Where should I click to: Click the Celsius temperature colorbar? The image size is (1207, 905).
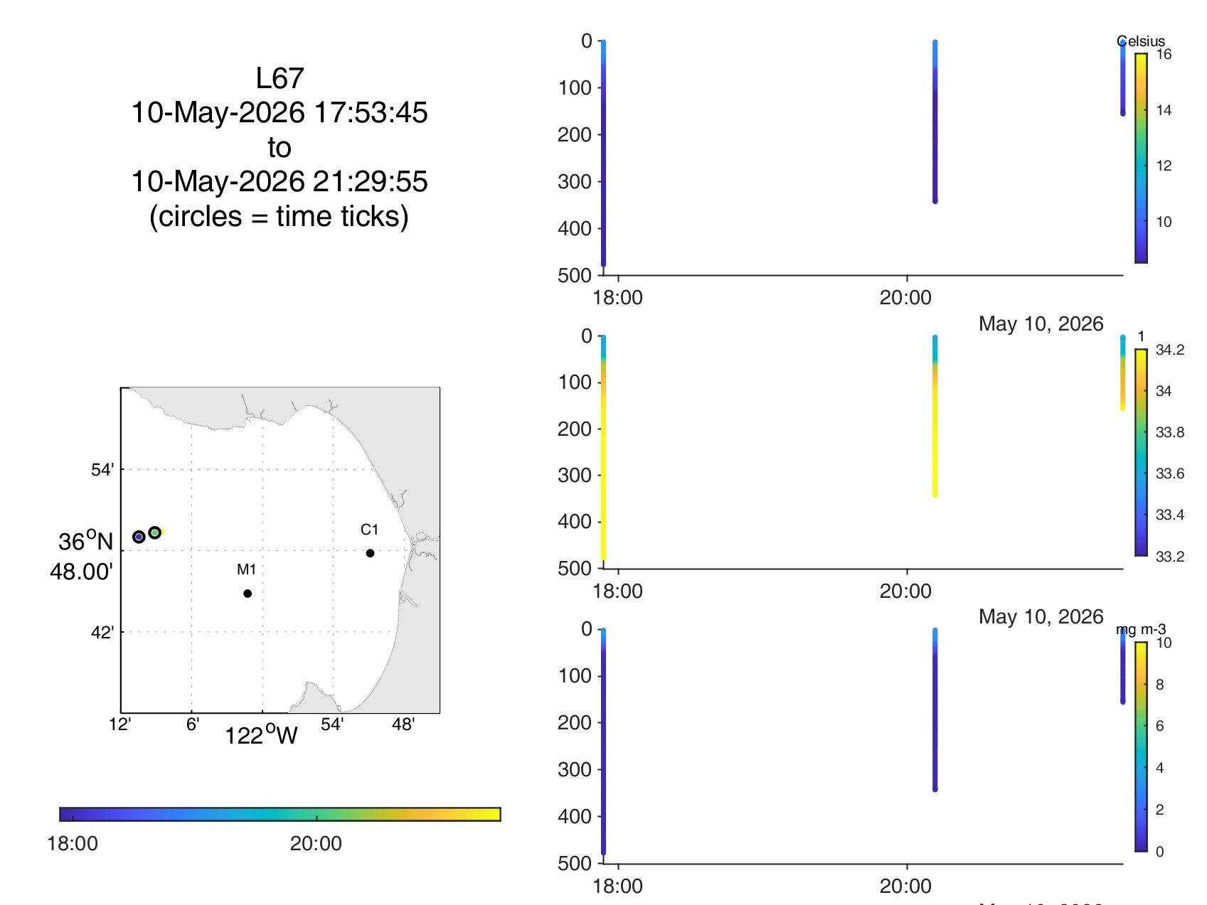1140,158
